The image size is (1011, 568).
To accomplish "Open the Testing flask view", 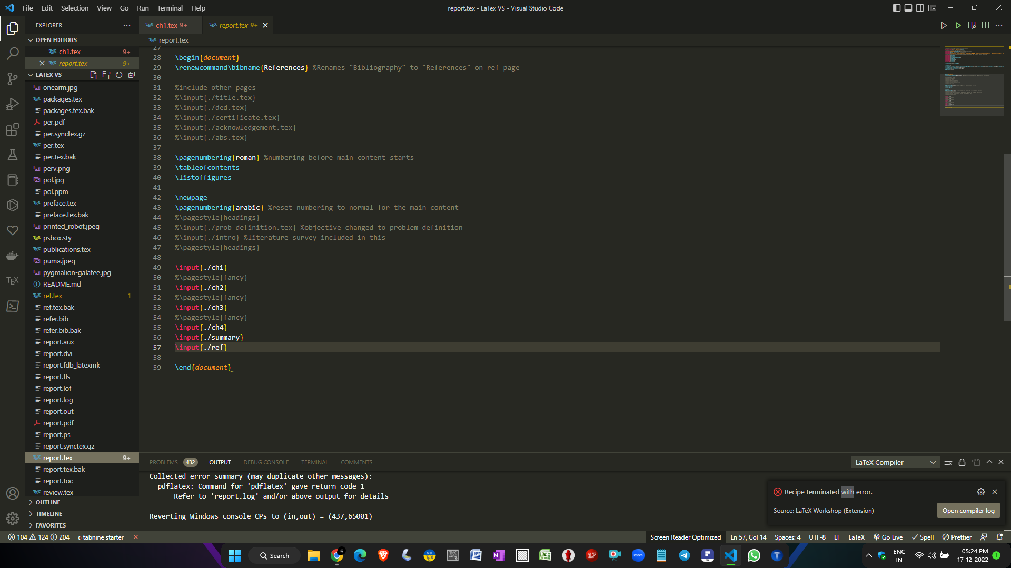I will pos(13,155).
